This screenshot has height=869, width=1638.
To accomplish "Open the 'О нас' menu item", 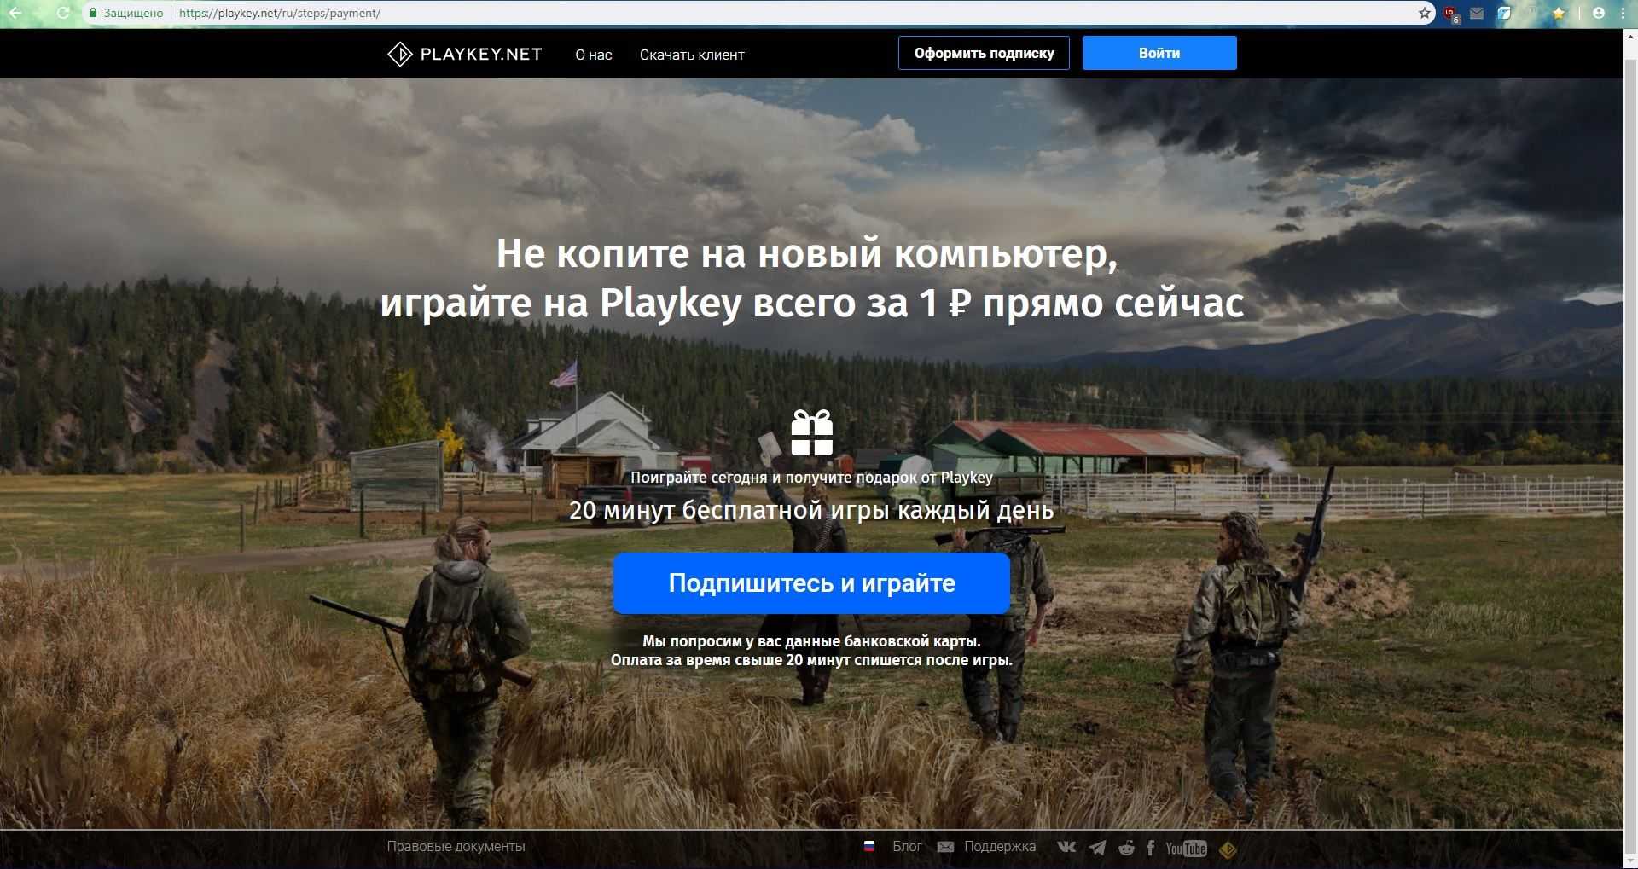I will 593,55.
